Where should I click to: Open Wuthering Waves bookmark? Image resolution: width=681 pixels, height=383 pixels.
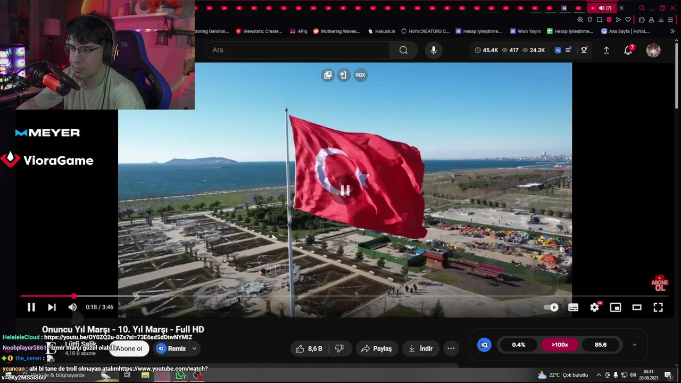click(336, 31)
